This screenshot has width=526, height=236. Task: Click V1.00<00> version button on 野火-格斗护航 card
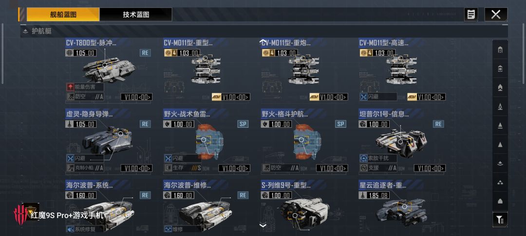[332, 168]
